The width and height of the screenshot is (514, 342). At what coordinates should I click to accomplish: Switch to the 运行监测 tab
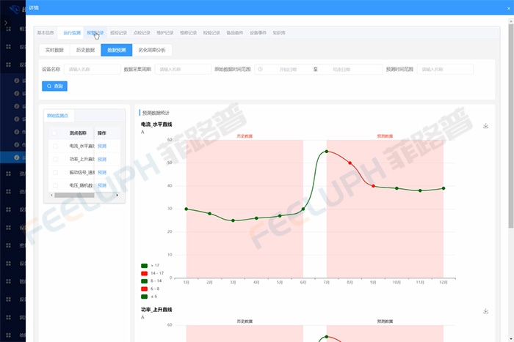pos(72,33)
